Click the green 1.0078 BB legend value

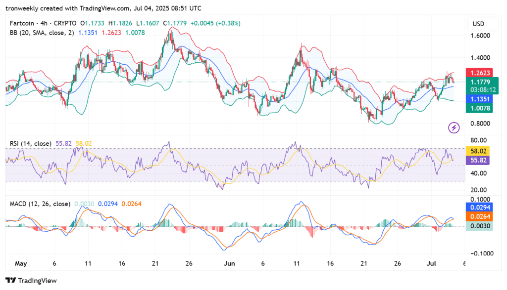(135, 33)
